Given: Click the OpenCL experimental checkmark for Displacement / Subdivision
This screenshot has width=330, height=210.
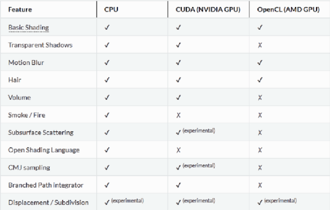Looking at the screenshot, I should tap(260, 203).
